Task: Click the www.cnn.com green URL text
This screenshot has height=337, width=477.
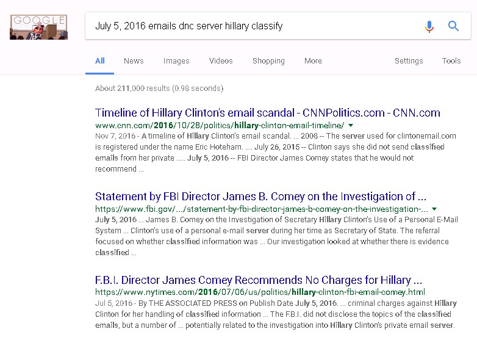Action: tap(220, 125)
